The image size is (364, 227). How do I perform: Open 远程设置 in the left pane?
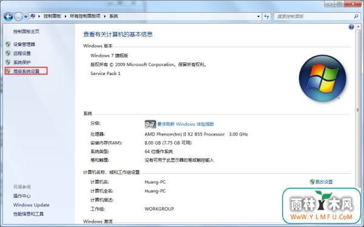click(x=22, y=53)
